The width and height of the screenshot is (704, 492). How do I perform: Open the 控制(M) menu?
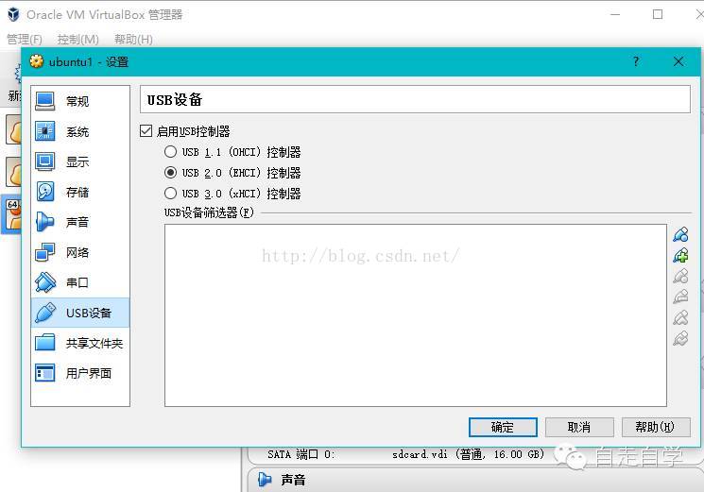[x=78, y=40]
